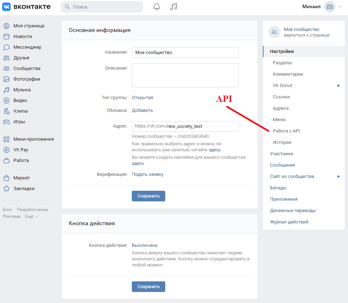Open the Работа с API settings section
The image size is (348, 303).
click(286, 131)
